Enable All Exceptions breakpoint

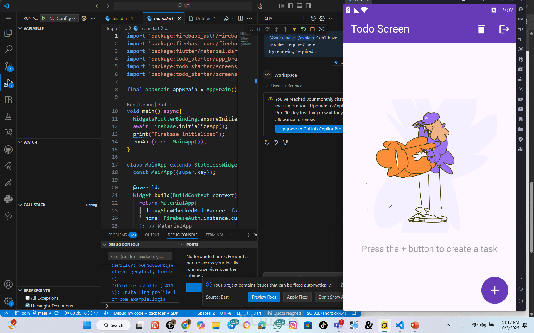[x=28, y=298]
